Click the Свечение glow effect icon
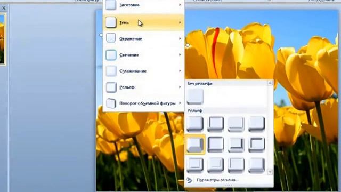The image size is (341, 192). click(111, 55)
